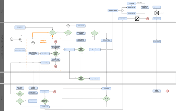The height and width of the screenshot is (111, 176).
Task: Select the Submitted to Finance for AP Arrangement step
Action: click(x=95, y=49)
